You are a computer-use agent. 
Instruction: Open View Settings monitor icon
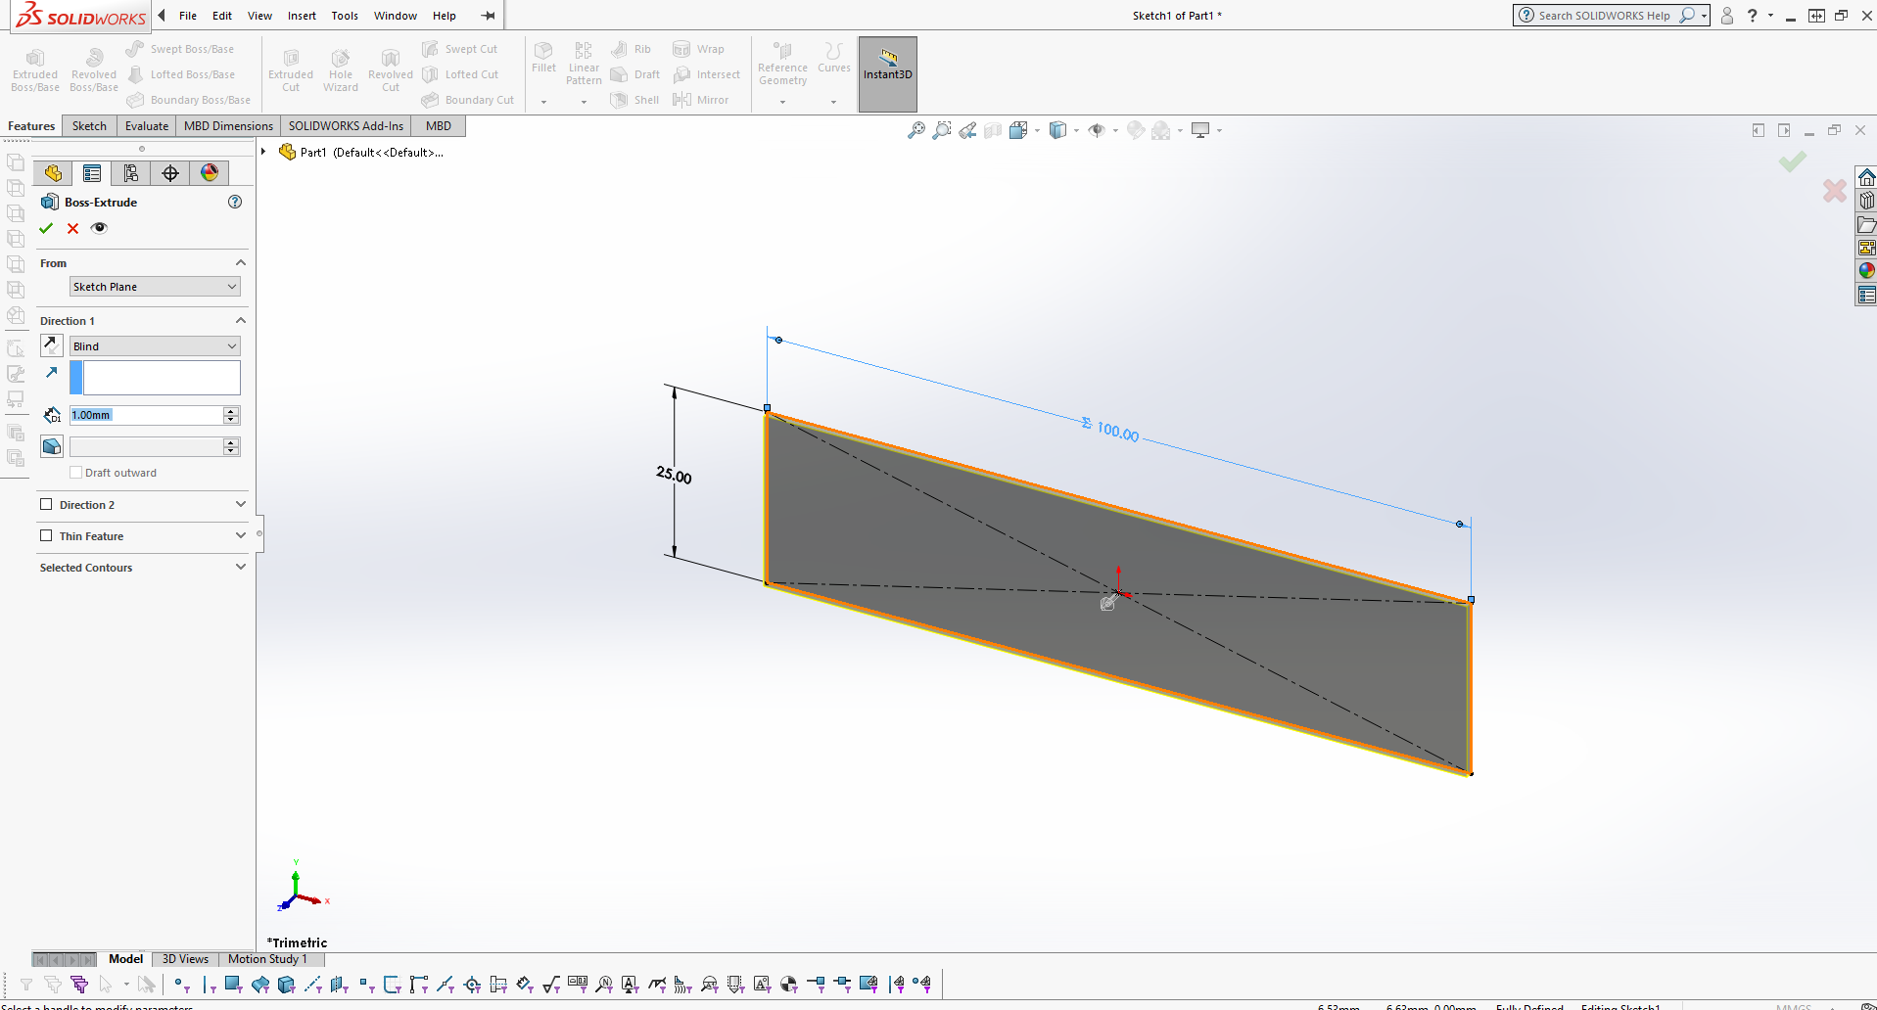tap(1200, 130)
